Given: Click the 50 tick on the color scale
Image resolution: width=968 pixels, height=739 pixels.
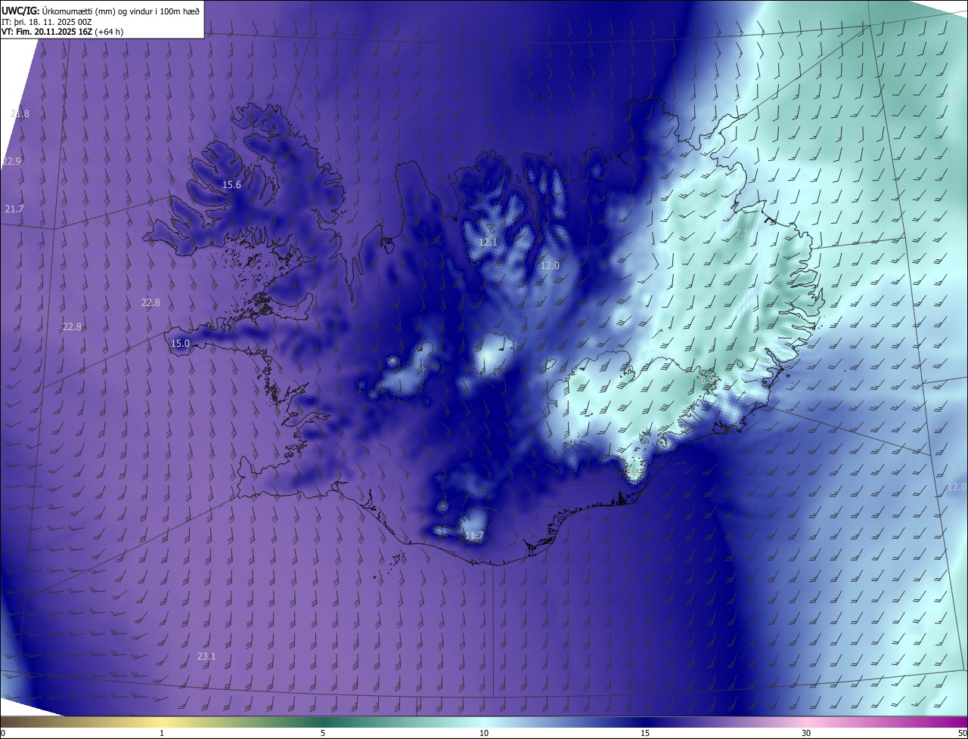Looking at the screenshot, I should tap(962, 733).
